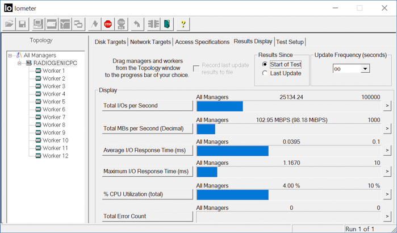Switch to Disk Targets tab
Screen dimensions: 397x233
click(110, 42)
